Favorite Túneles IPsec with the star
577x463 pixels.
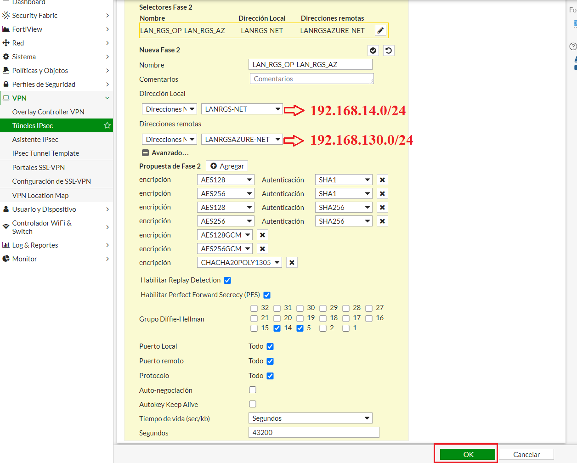point(107,125)
